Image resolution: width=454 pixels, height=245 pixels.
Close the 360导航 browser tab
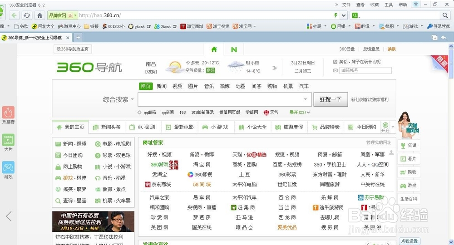[68, 38]
